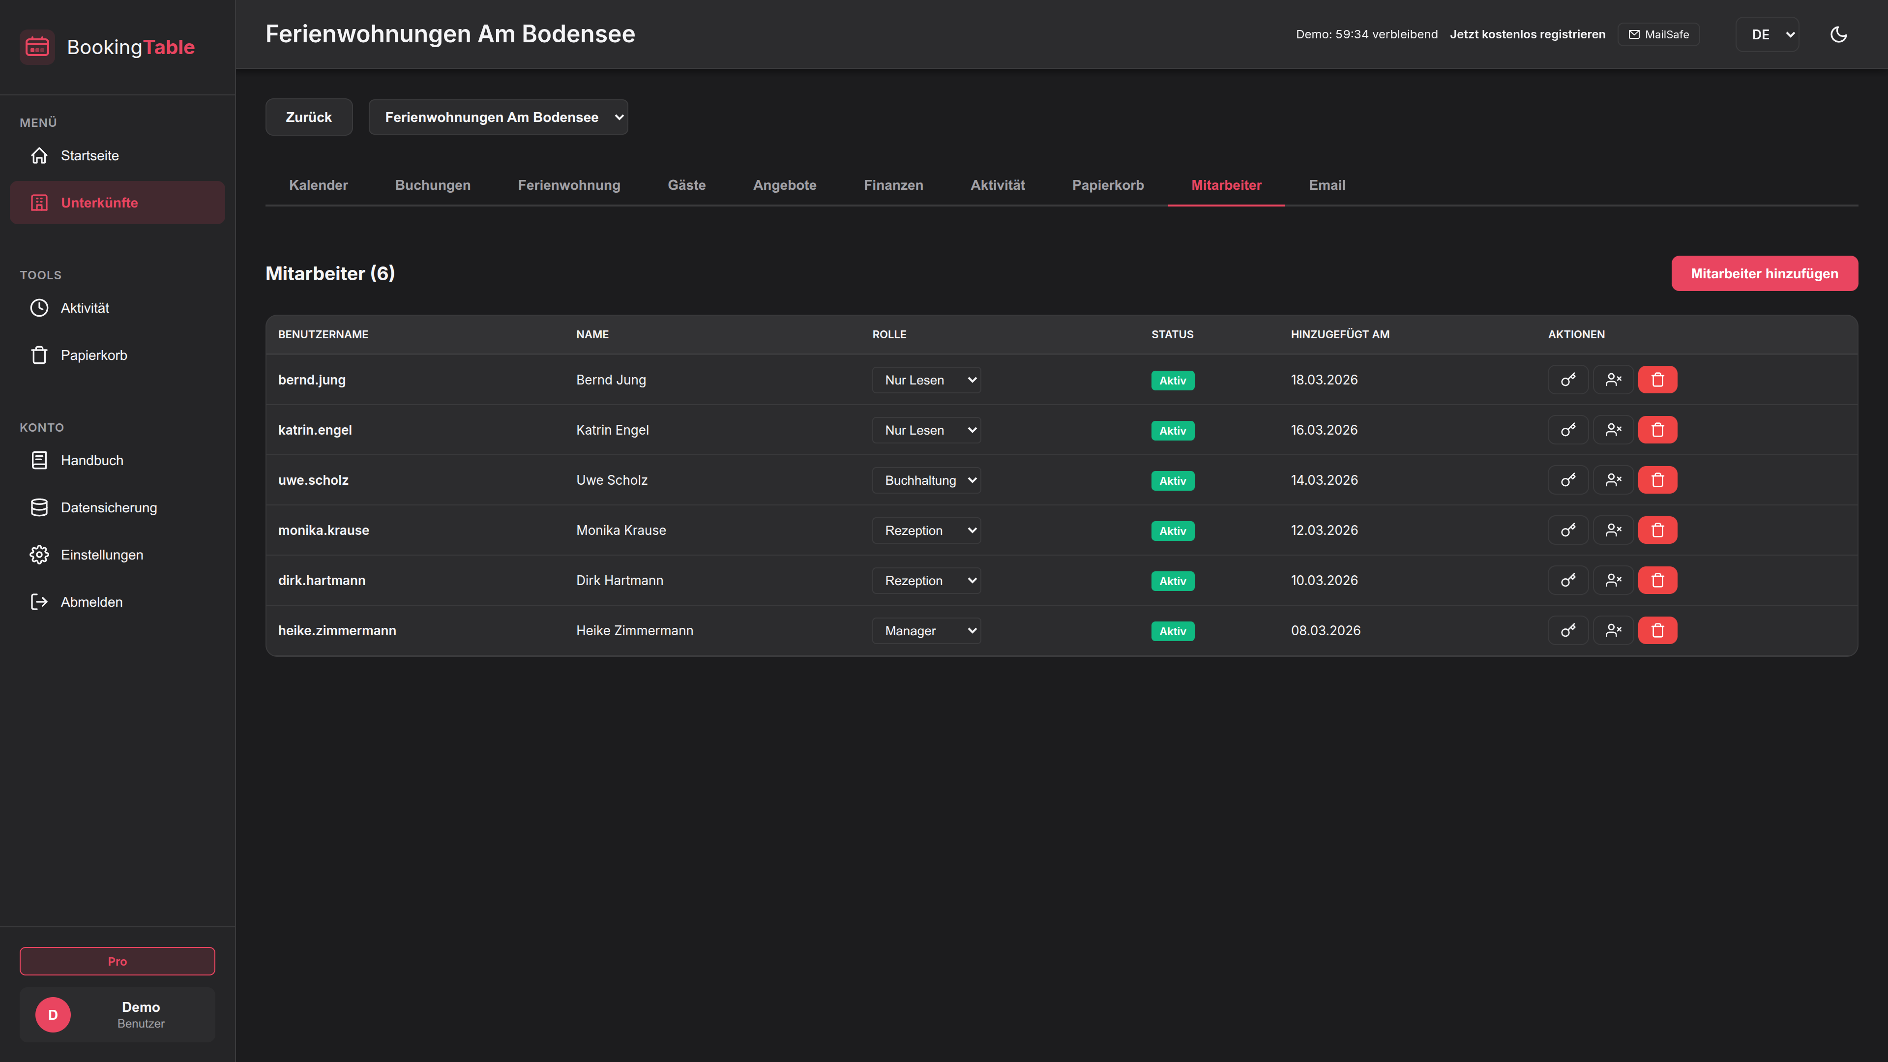Change the Manager role for heike.zimmermann
1888x1062 pixels.
tap(926, 630)
